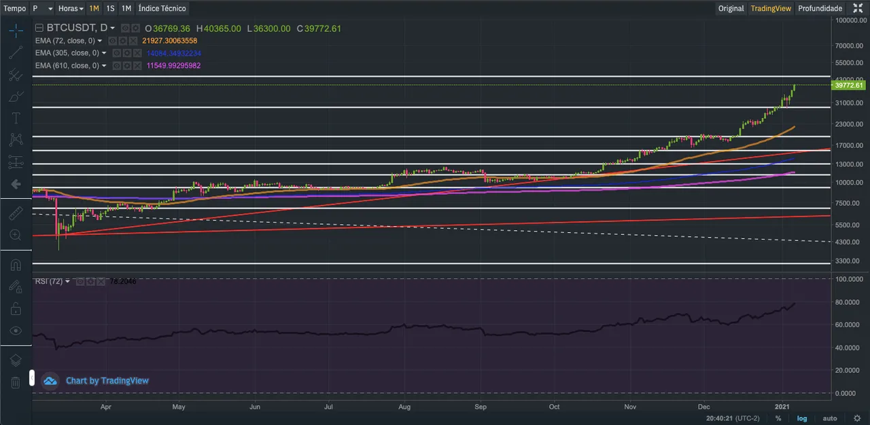Image resolution: width=870 pixels, height=425 pixels.
Task: Open the chart patterns tool
Action: [x=16, y=140]
